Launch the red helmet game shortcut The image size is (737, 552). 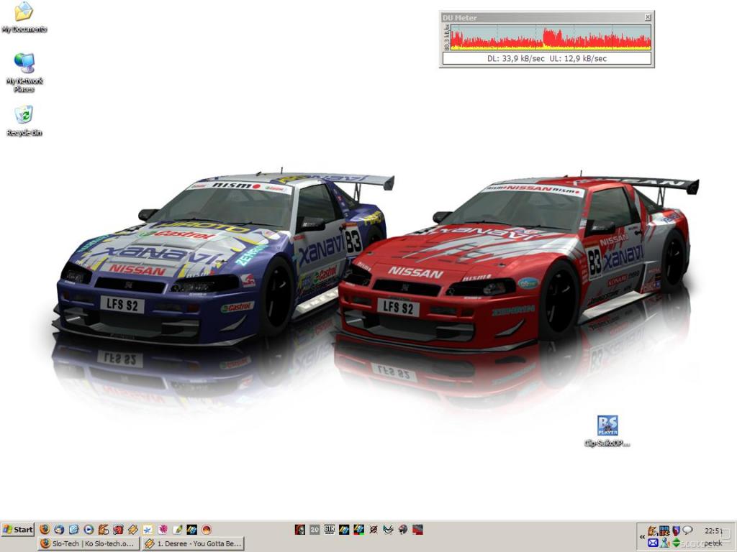coord(300,530)
